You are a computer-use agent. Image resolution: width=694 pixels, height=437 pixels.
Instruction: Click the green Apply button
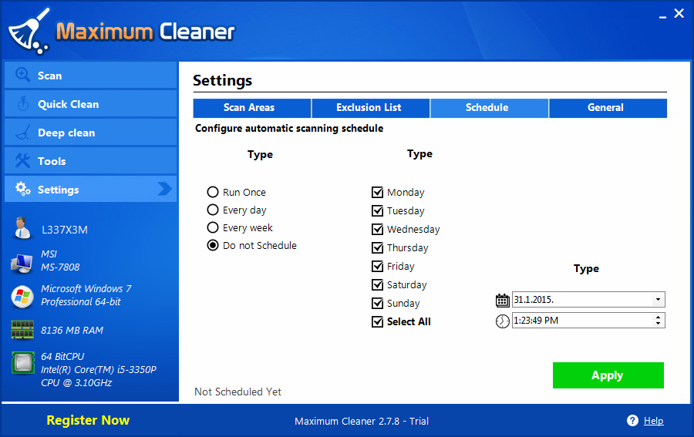(608, 375)
